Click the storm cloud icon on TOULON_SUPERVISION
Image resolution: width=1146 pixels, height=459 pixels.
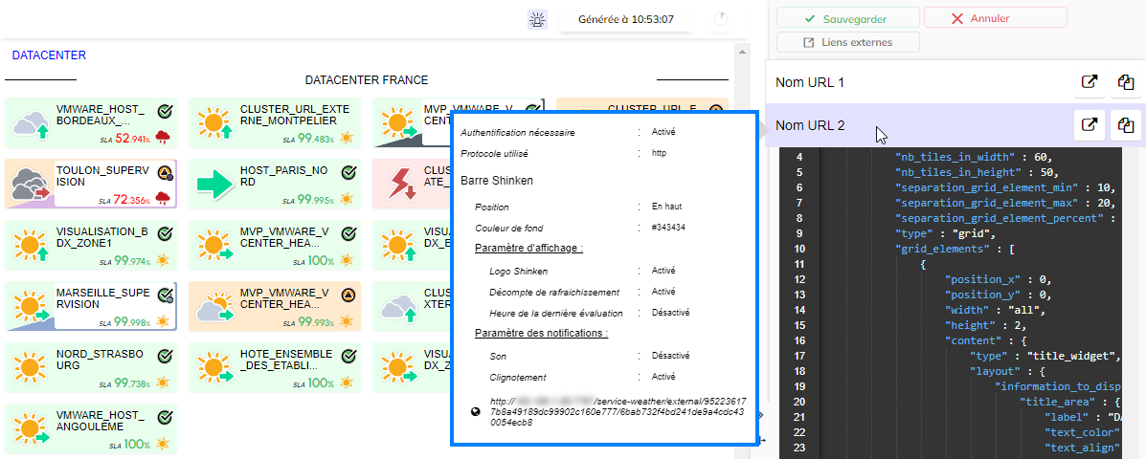click(31, 183)
